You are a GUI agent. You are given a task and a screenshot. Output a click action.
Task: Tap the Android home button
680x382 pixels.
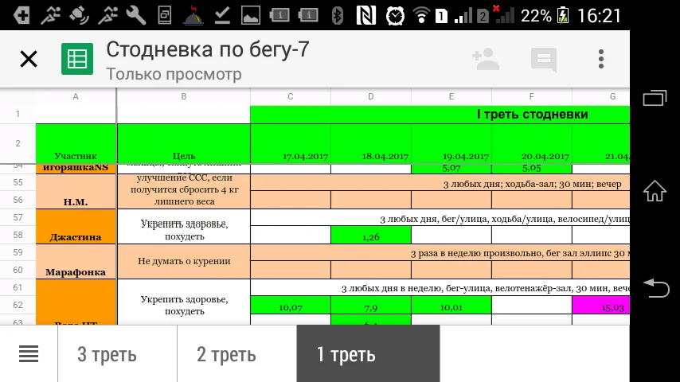coord(655,191)
